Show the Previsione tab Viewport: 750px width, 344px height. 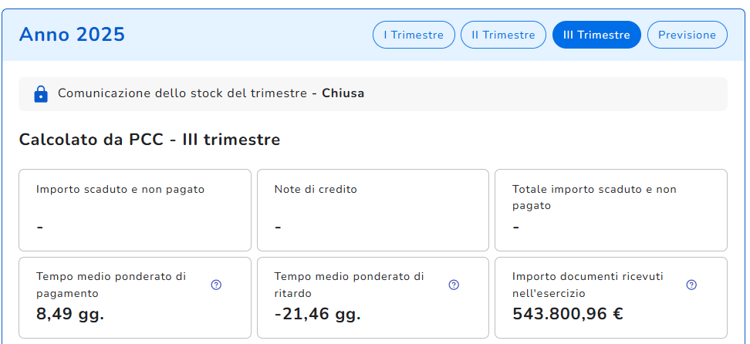pos(687,35)
